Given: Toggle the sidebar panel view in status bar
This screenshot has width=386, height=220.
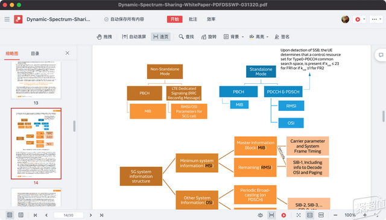Looking at the screenshot, I should click(10, 215).
